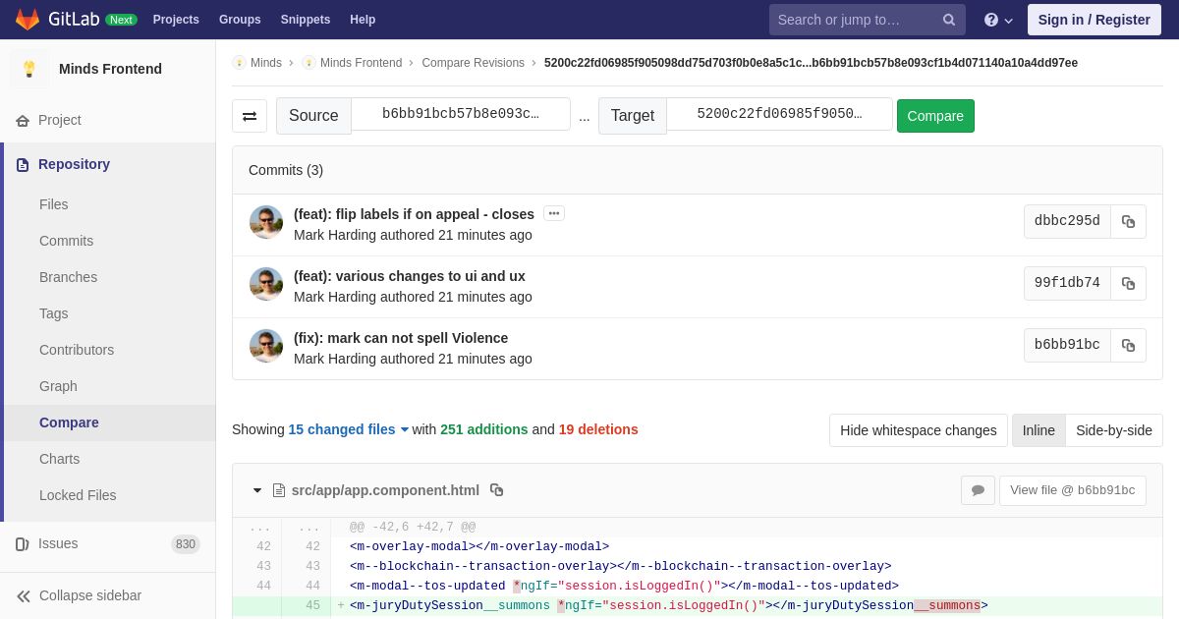The image size is (1179, 619).
Task: Toggle comments for app.component.html file
Action: (x=978, y=490)
